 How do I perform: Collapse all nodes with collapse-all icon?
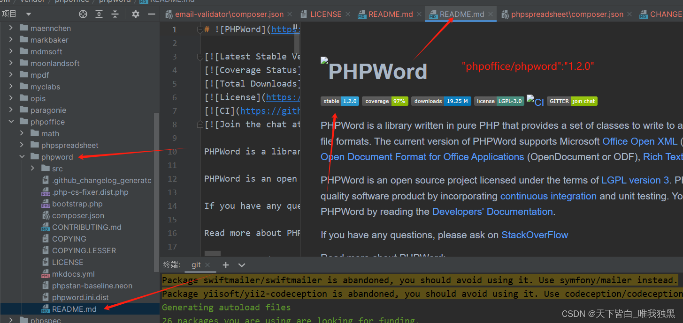[115, 14]
